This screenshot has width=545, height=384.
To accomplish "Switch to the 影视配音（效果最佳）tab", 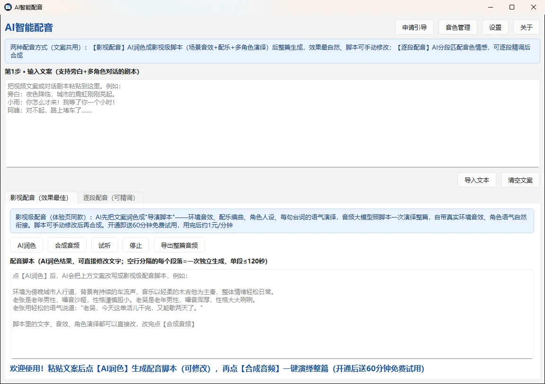I will [x=41, y=198].
